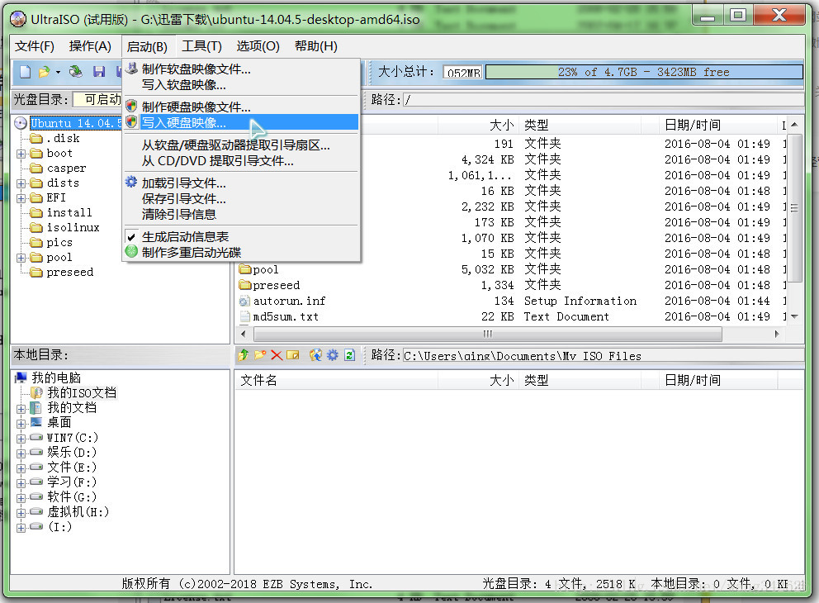819x603 pixels.
Task: Click the 启动(B) menu
Action: pos(147,46)
